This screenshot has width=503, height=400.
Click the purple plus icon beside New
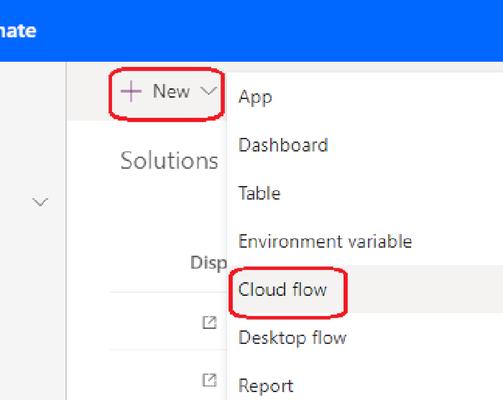[131, 91]
